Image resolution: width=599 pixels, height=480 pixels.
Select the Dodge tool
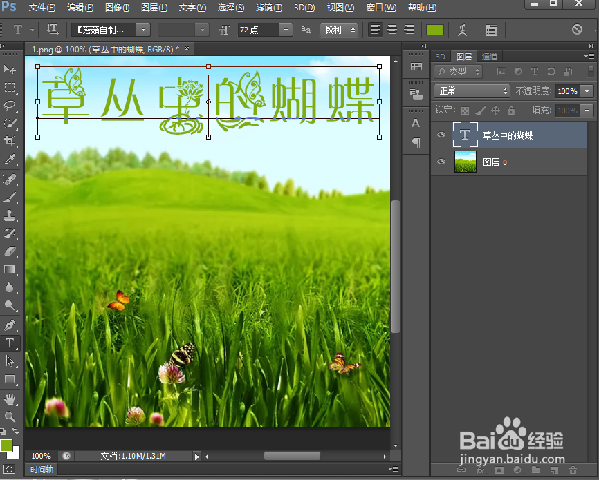coord(10,305)
